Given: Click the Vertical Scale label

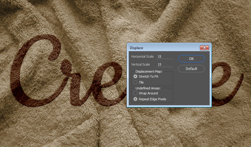Looking at the screenshot, I should 141,64.
